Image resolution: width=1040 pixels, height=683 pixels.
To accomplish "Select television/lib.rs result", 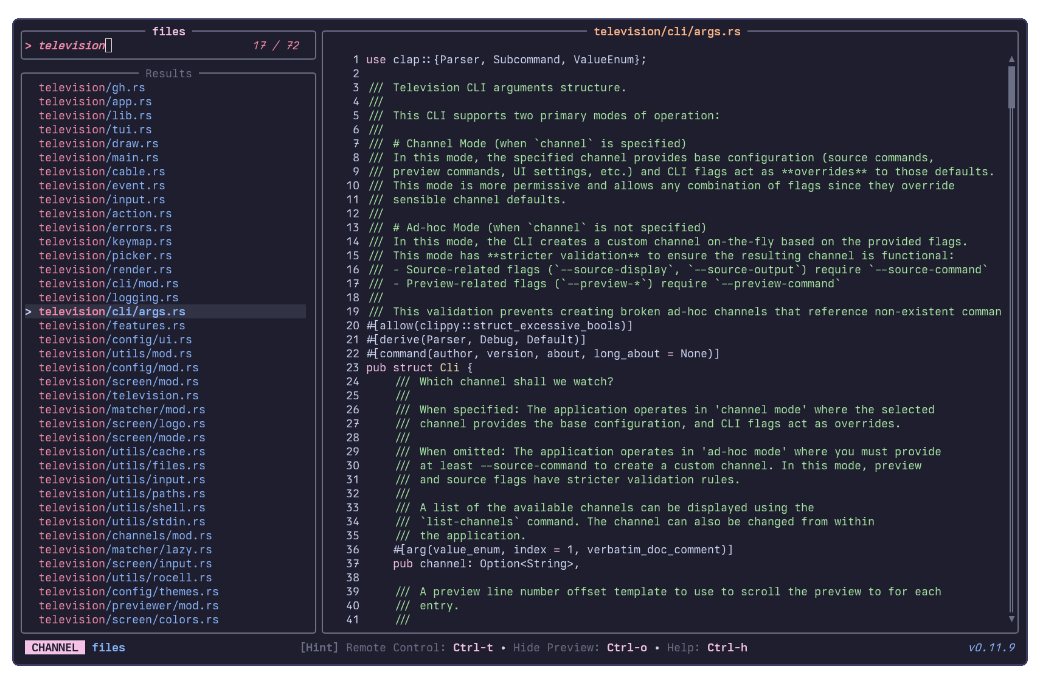I will 95,116.
